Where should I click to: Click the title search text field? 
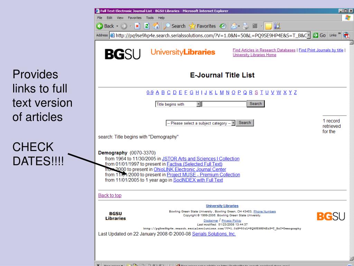(x=224, y=104)
